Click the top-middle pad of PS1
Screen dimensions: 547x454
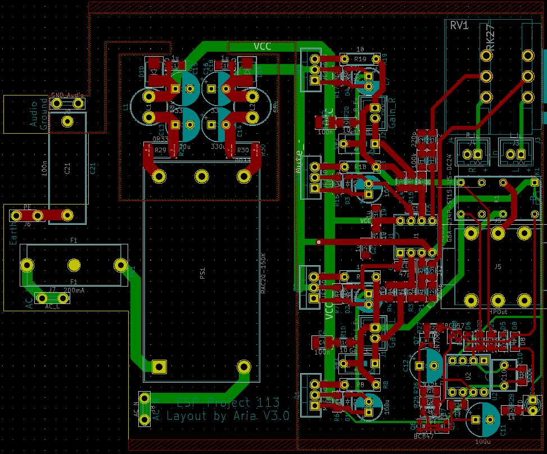(x=202, y=177)
